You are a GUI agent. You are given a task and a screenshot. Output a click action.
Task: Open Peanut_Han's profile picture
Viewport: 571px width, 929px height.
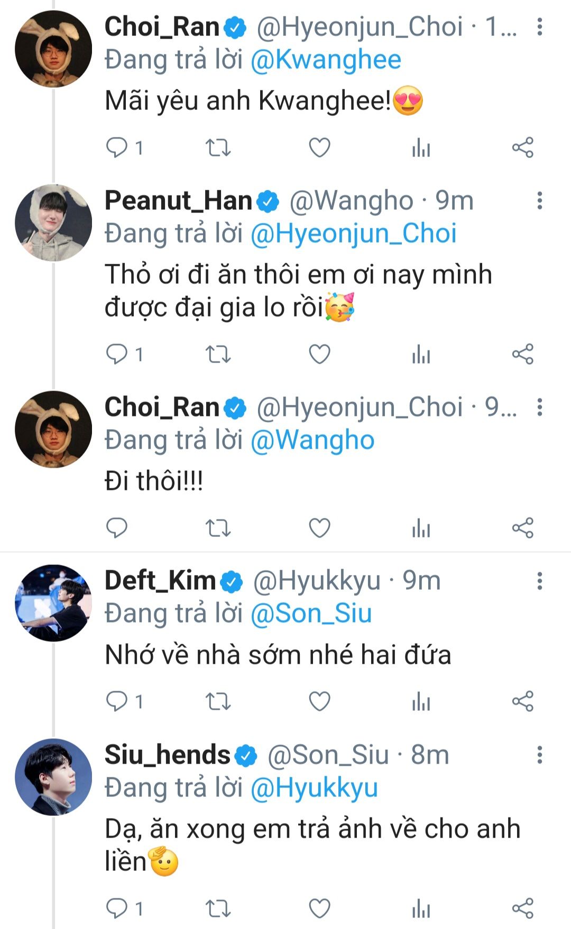point(53,222)
